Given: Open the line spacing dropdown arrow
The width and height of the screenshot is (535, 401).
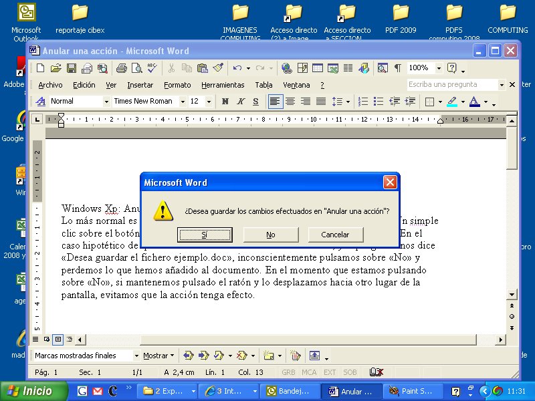Looking at the screenshot, I should click(x=348, y=102).
